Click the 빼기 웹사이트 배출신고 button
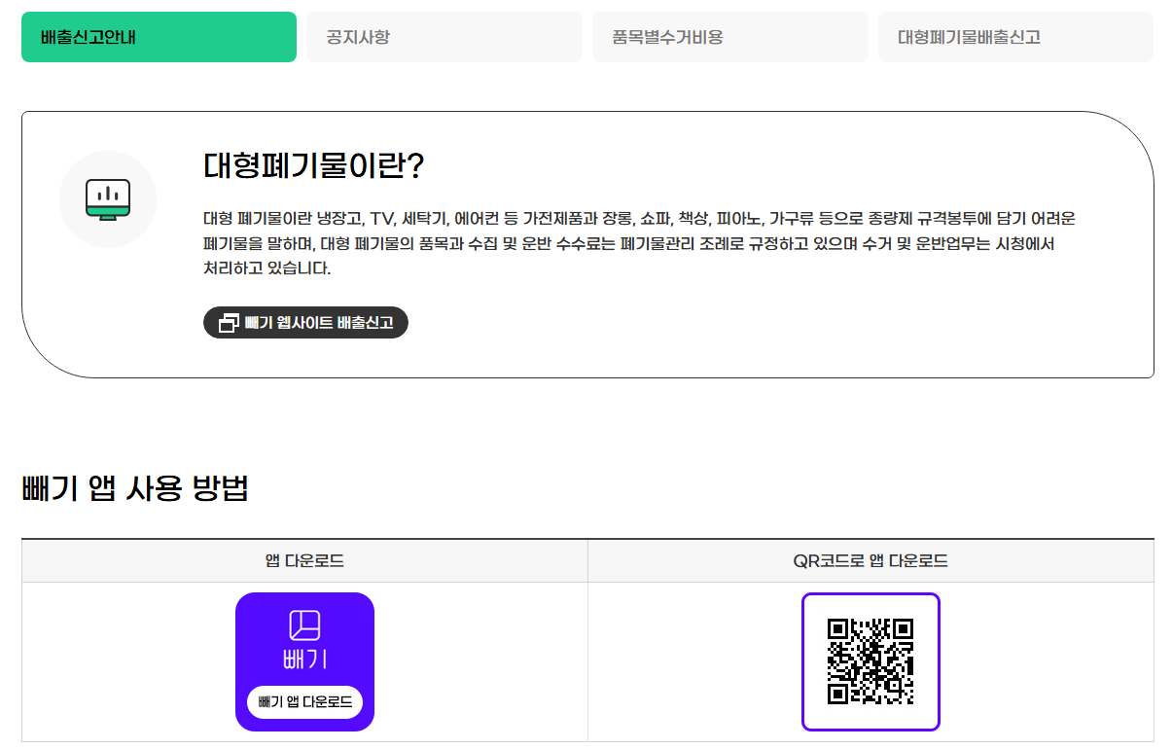Image resolution: width=1172 pixels, height=749 pixels. (305, 323)
